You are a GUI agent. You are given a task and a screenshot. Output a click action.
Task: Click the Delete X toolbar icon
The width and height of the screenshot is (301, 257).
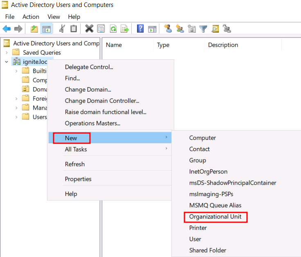pyautogui.click(x=89, y=29)
